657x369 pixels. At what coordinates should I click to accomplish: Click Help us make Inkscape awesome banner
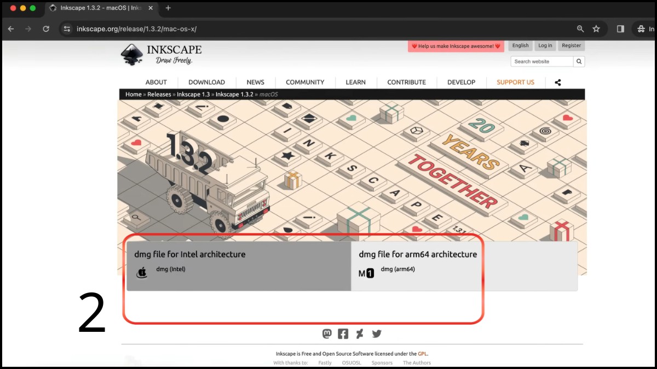tap(456, 46)
